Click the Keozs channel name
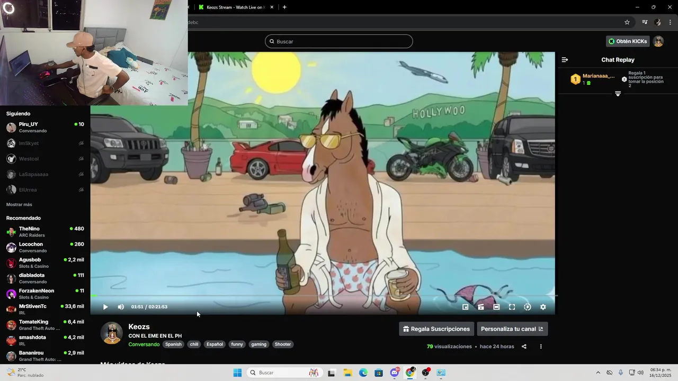The image size is (678, 381). click(x=139, y=326)
